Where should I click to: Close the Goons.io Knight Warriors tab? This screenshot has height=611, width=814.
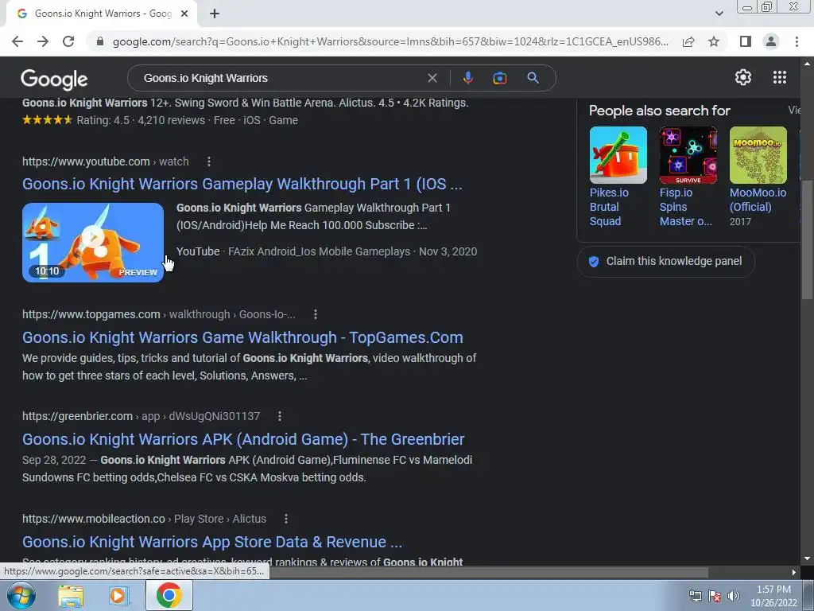tap(184, 14)
